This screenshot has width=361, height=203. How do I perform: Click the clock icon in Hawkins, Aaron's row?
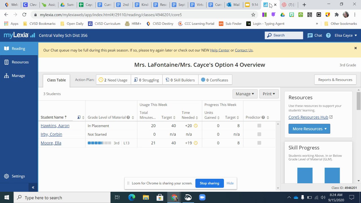pos(196,126)
